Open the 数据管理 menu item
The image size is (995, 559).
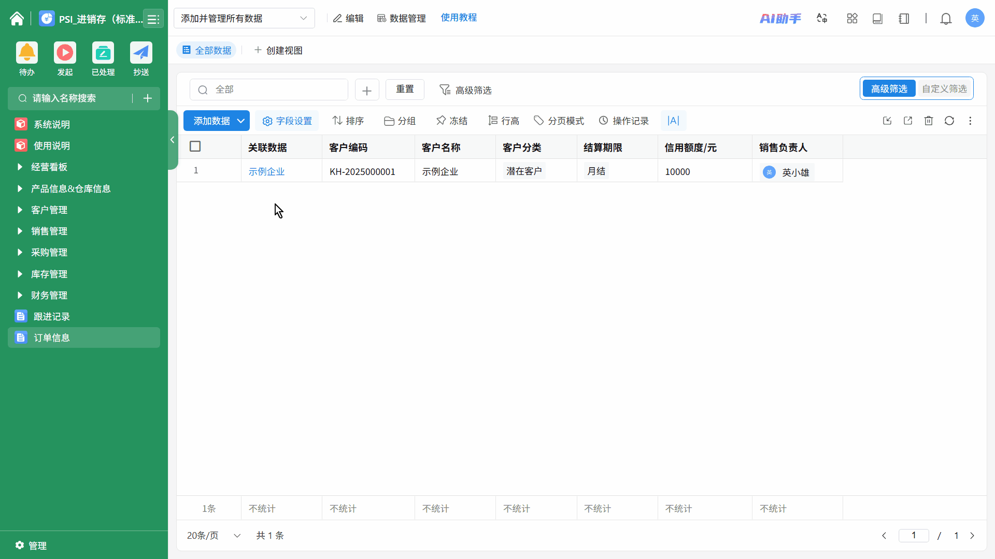(402, 19)
